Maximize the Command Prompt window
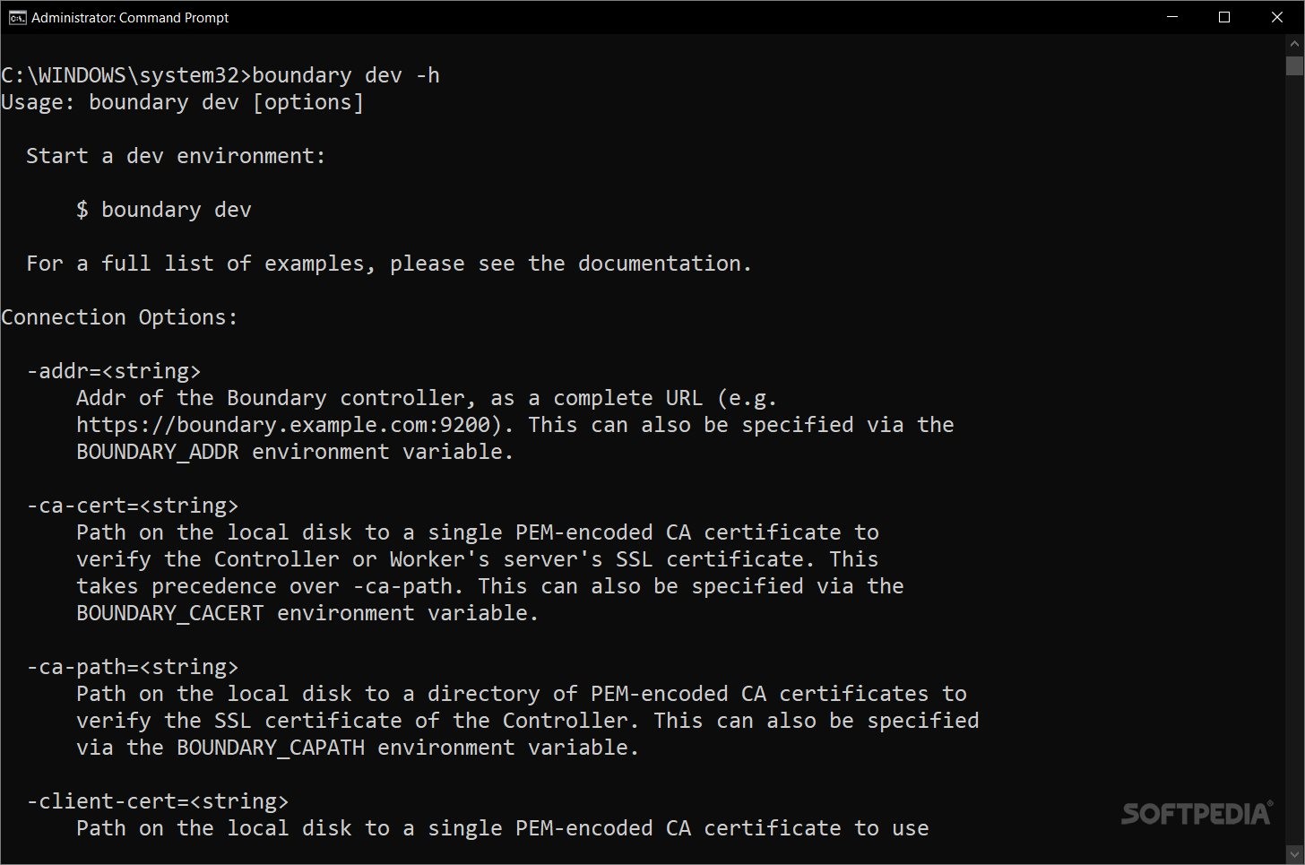The image size is (1305, 865). point(1224,17)
